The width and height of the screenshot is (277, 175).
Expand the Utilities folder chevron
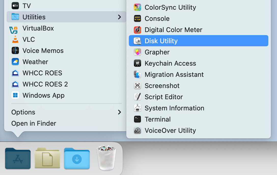(119, 17)
